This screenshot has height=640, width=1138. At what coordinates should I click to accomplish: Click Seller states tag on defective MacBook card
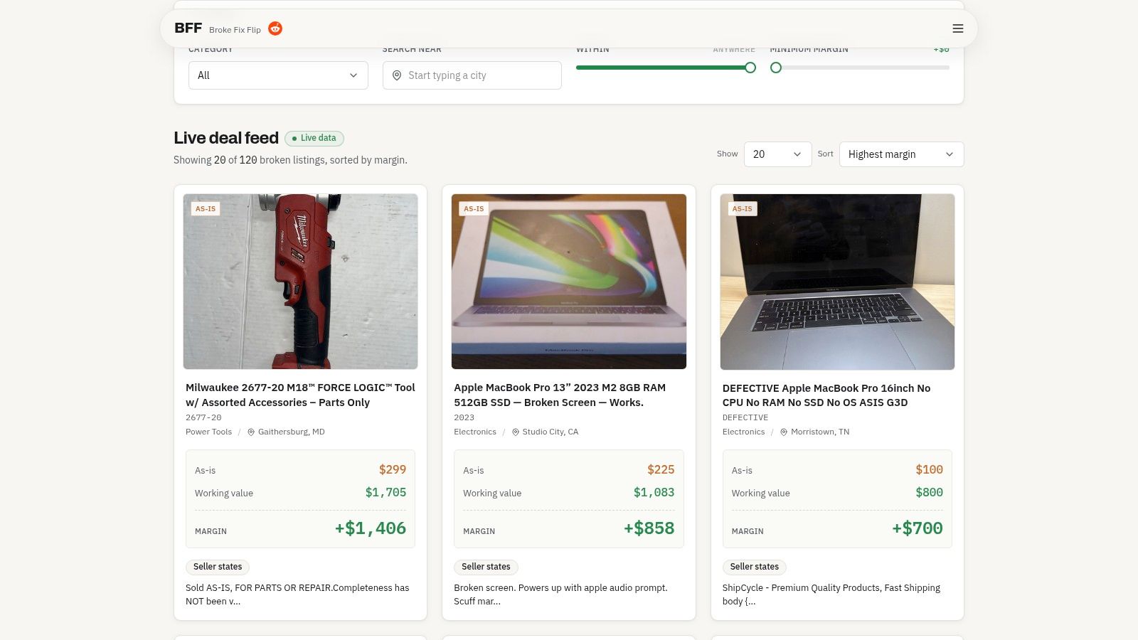[x=754, y=567]
